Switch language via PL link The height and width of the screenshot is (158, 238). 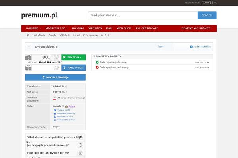pyautogui.click(x=215, y=3)
